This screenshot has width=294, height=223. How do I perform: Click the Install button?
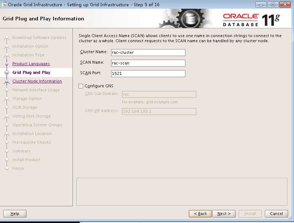(x=250, y=214)
